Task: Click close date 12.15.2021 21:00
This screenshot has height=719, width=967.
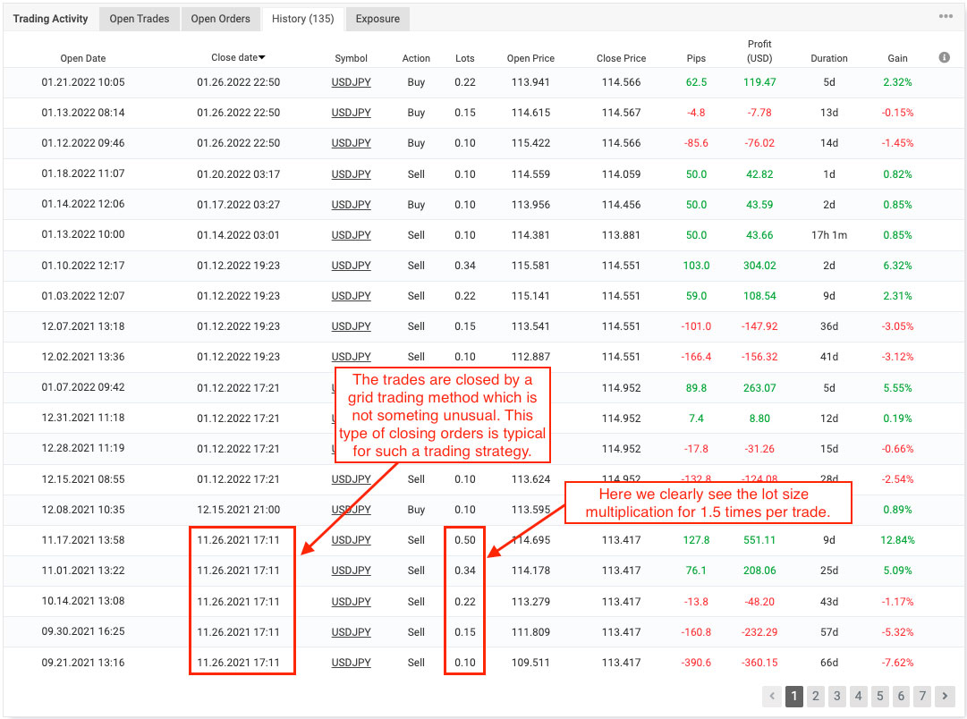Action: (238, 510)
